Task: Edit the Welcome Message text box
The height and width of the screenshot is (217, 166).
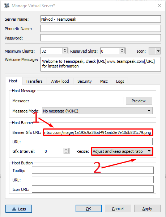Action: [101, 64]
